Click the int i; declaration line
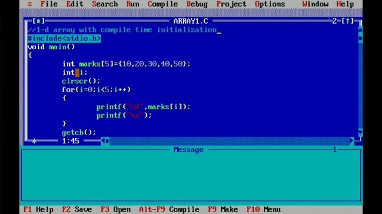This screenshot has width=382, height=214. click(x=75, y=73)
